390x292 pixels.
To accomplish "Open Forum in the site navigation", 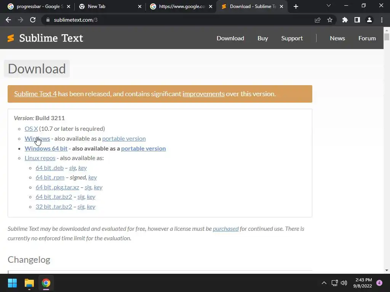I will point(367,38).
